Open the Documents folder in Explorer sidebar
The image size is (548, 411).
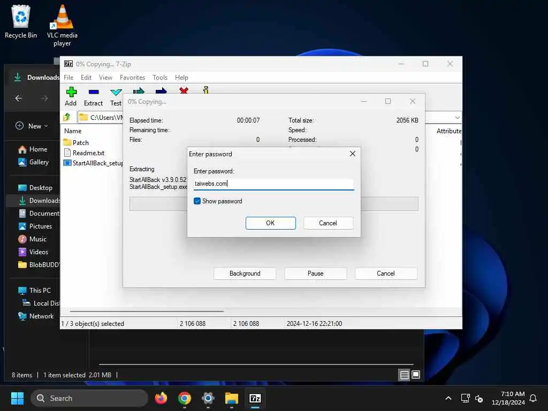coord(39,213)
